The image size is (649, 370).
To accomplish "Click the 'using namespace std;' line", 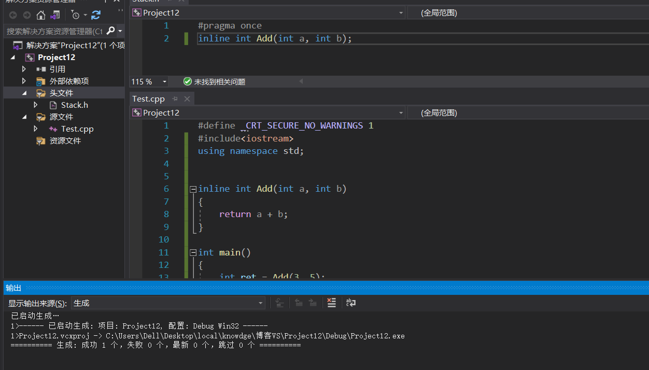I will pos(251,151).
